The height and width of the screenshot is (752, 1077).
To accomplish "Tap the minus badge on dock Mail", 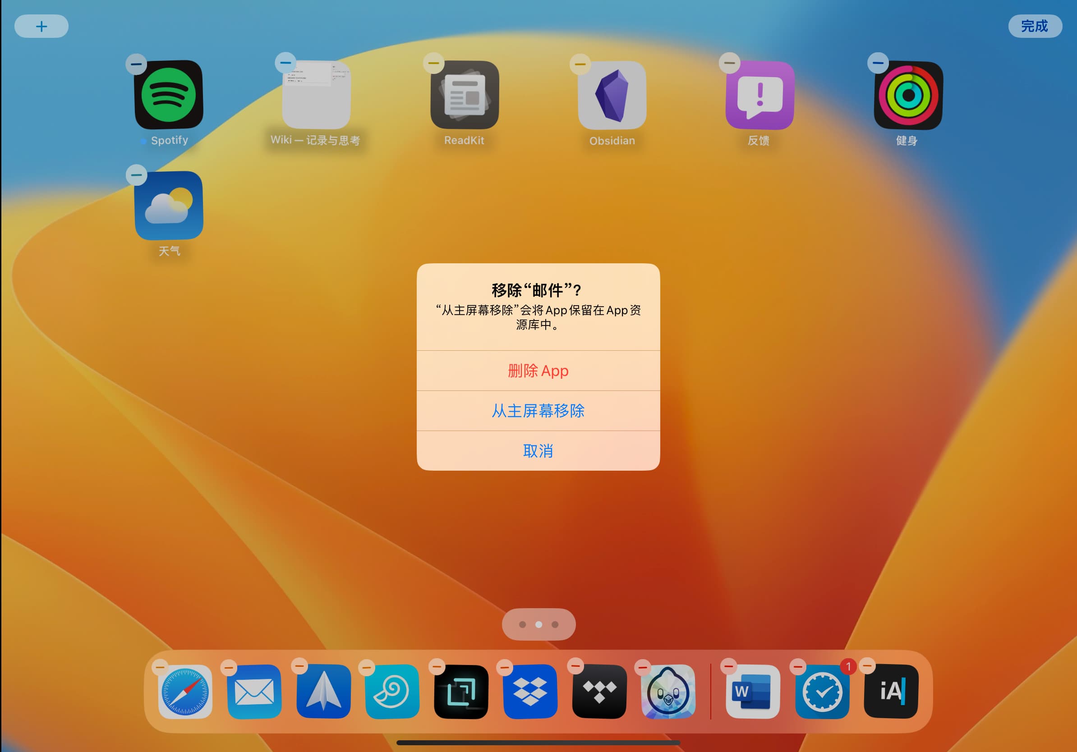I will coord(229,668).
